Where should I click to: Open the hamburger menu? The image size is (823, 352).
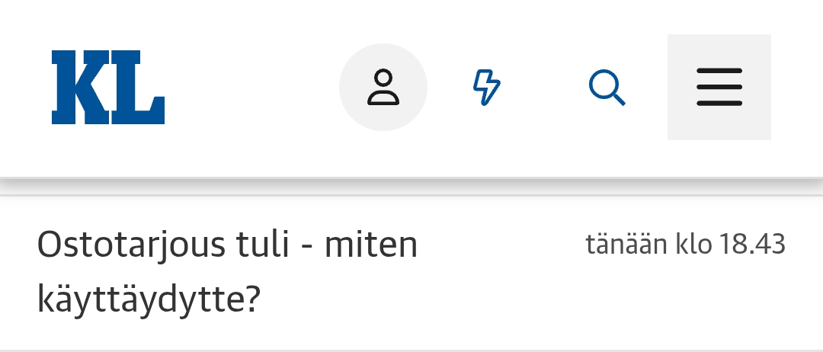tap(719, 87)
